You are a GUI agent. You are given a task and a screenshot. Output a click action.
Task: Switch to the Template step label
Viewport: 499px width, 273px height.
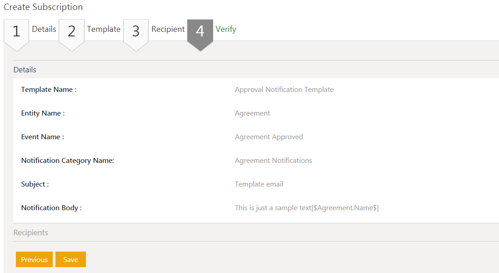[x=104, y=29]
